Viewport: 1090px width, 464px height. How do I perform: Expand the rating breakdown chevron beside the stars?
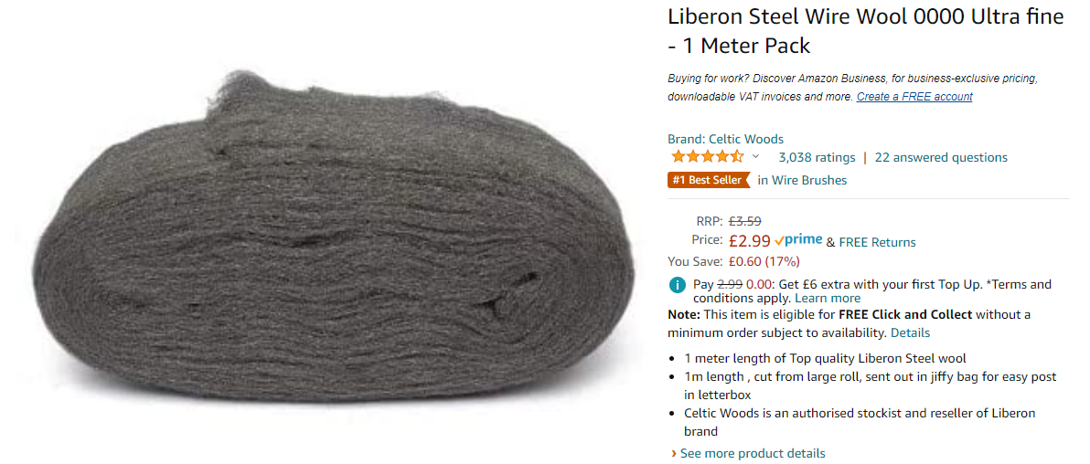click(x=755, y=157)
